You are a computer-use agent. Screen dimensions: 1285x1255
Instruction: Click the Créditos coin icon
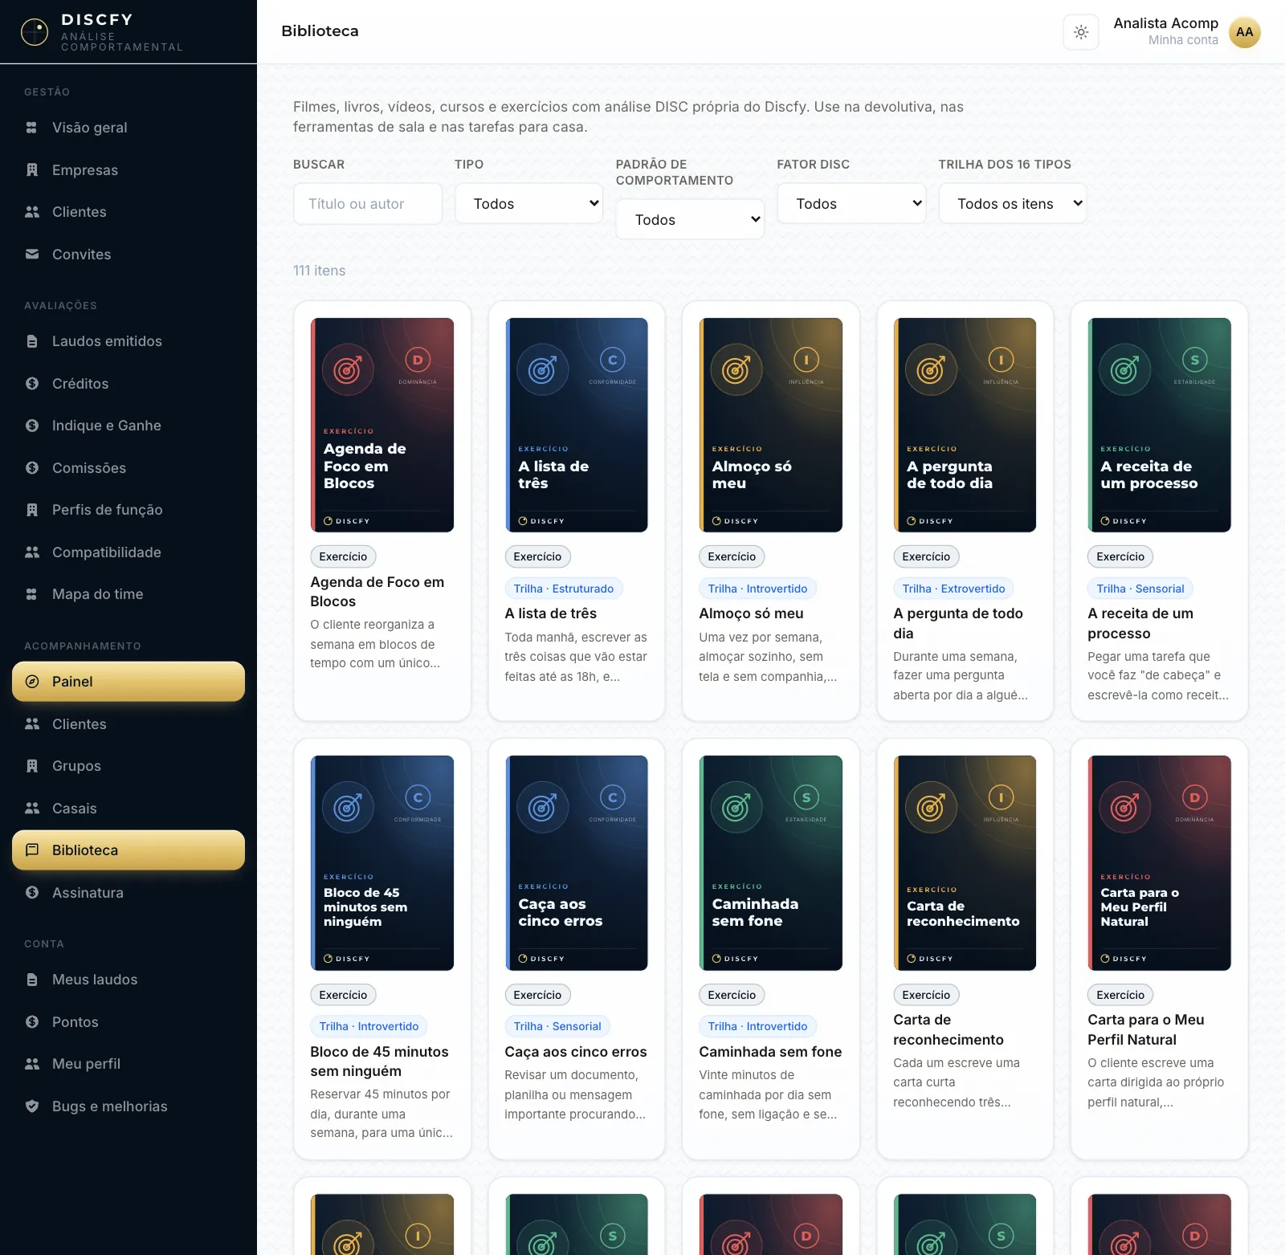[32, 384]
